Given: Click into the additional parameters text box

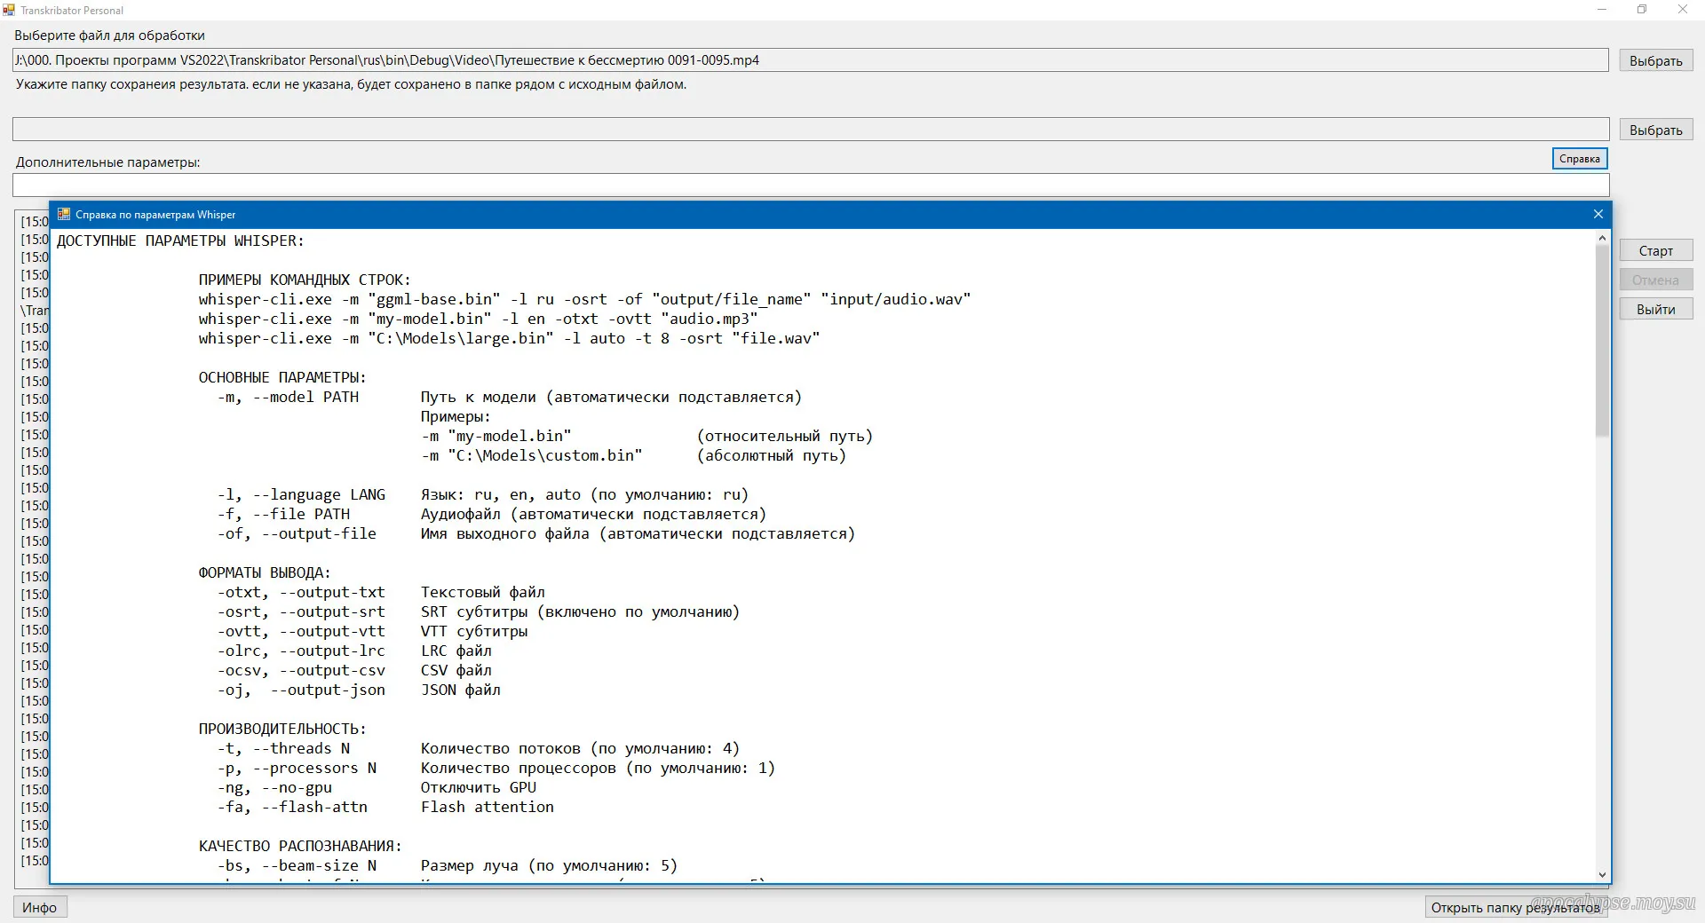Looking at the screenshot, I should click(810, 185).
